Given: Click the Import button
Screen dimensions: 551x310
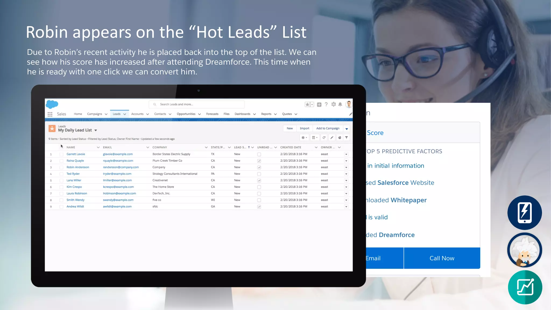Looking at the screenshot, I should click(x=305, y=128).
